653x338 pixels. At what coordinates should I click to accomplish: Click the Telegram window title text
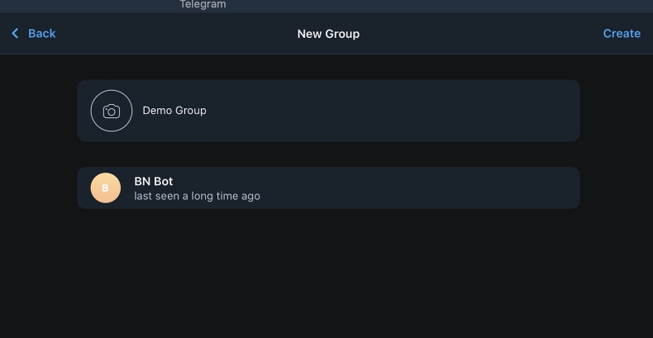click(203, 5)
